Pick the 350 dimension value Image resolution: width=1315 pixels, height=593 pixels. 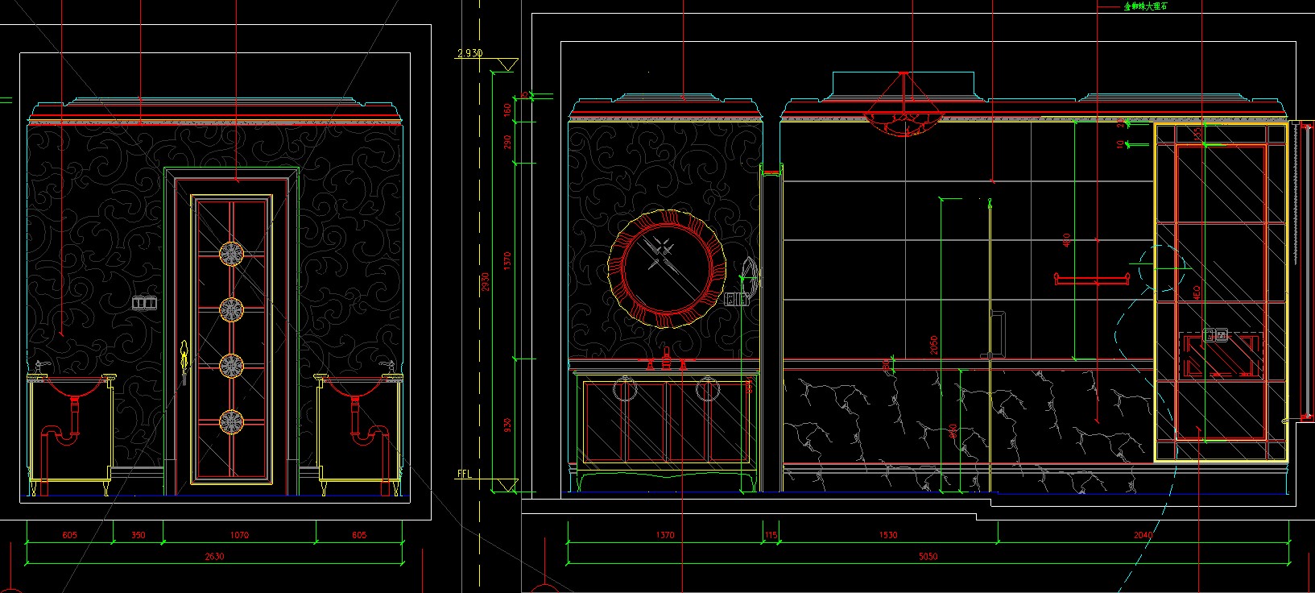click(139, 535)
